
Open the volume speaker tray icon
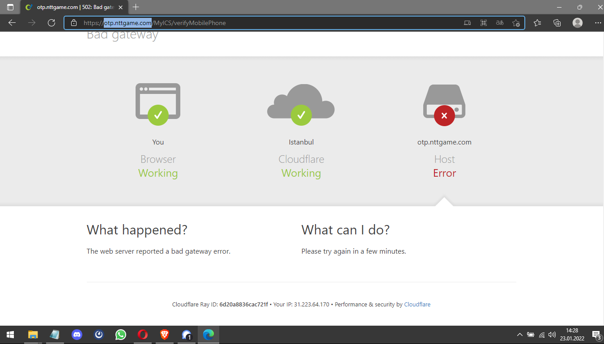tap(552, 335)
